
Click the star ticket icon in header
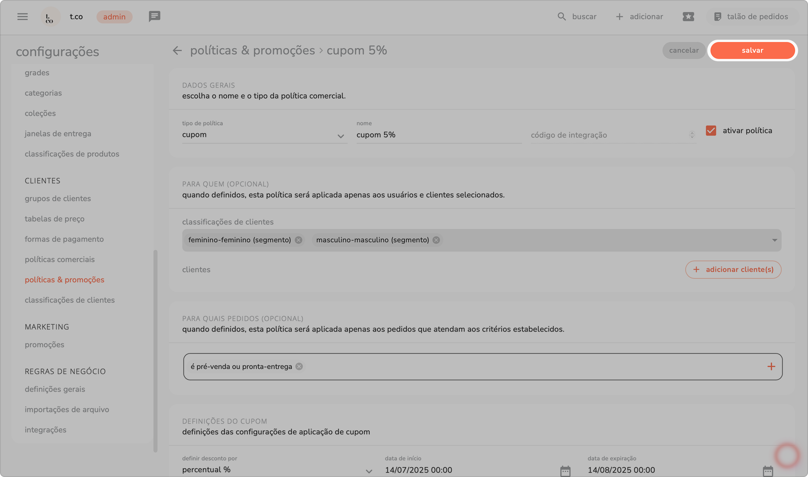[x=688, y=17]
